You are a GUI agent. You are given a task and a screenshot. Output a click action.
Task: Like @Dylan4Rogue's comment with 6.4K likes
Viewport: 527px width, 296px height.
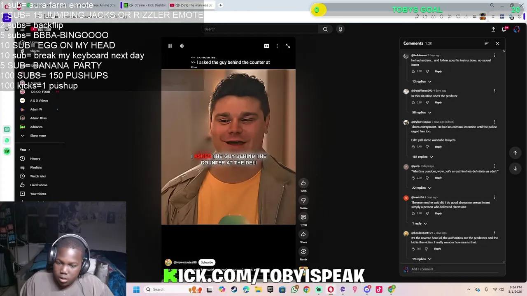pos(413,147)
